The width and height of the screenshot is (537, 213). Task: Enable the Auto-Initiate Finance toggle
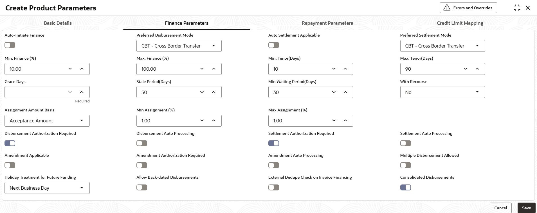point(10,45)
